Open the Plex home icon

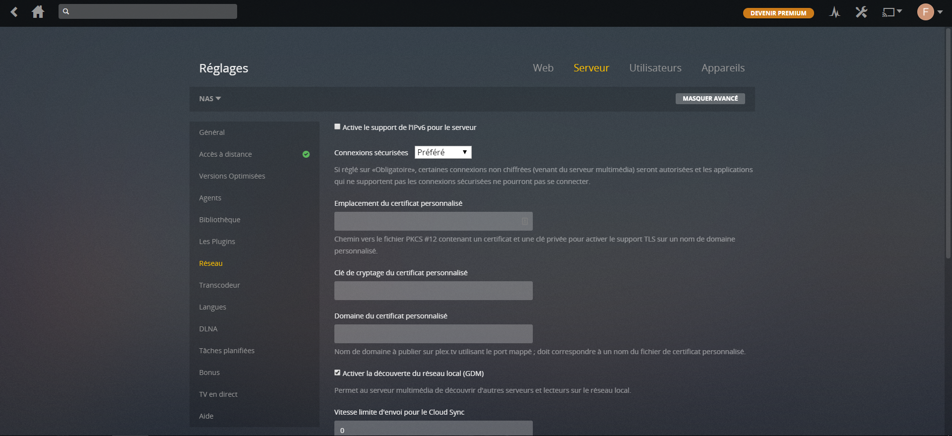(x=38, y=12)
